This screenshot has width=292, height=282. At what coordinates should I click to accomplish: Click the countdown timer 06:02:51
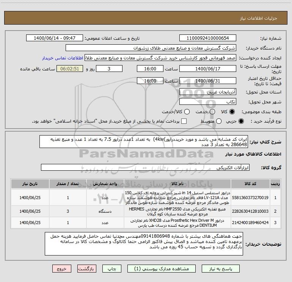(70, 69)
